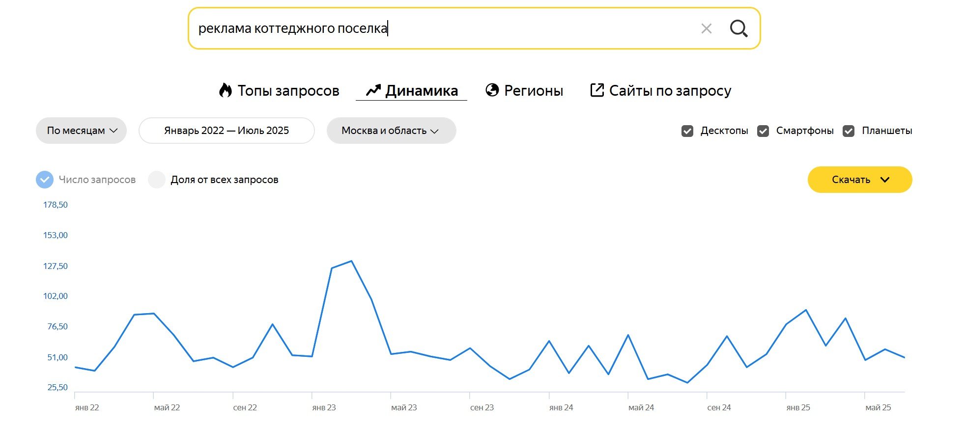Click the chevron on Скачать button
Image resolution: width=965 pixels, height=427 pixels.
(x=885, y=180)
